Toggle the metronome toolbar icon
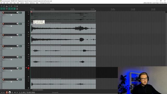Viewport: 167px width, 94px height. pyautogui.click(x=17, y=6)
